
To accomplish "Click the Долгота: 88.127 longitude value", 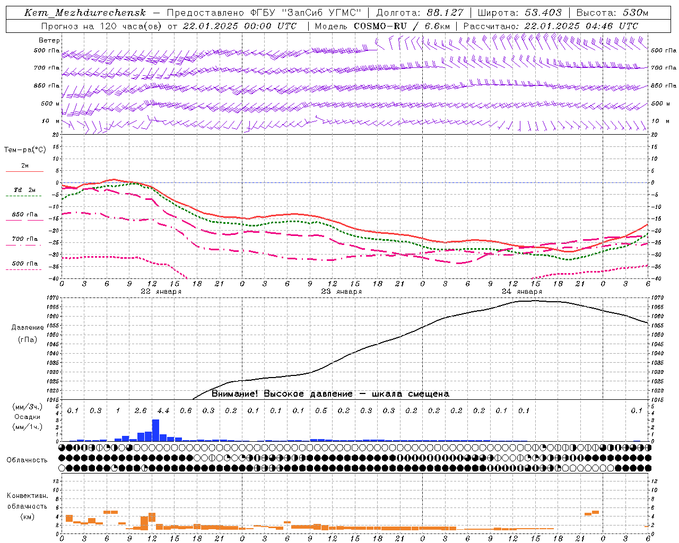I will pyautogui.click(x=420, y=13).
